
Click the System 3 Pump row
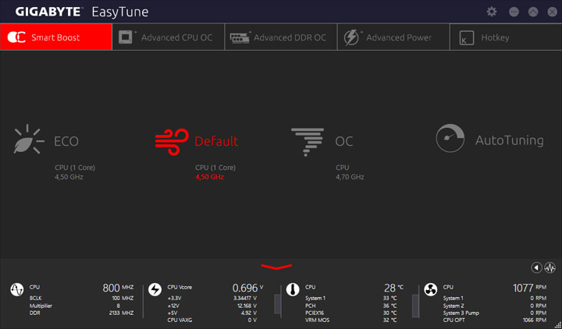point(495,313)
